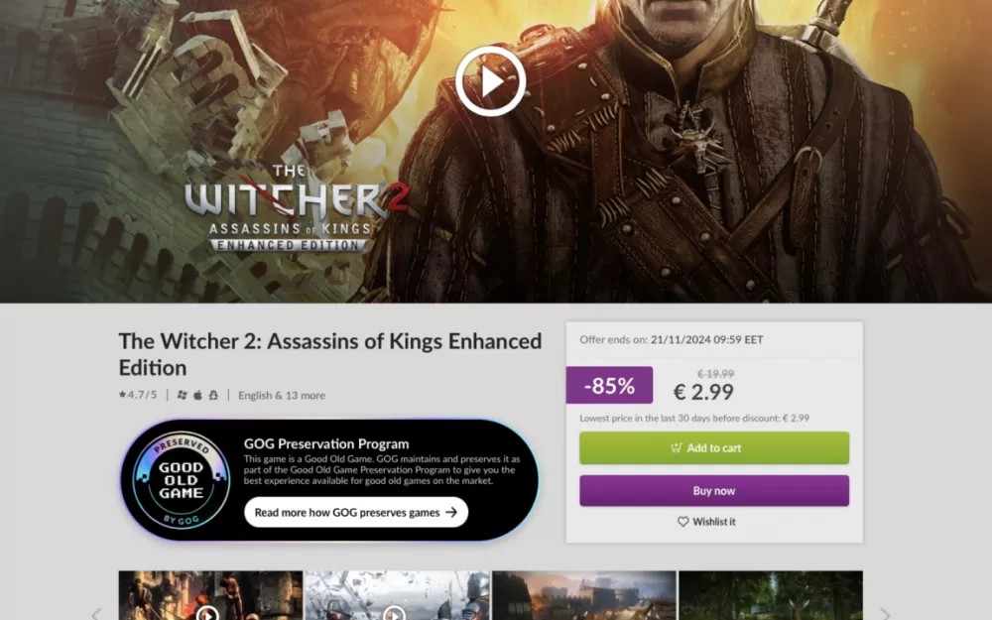Screen dimensions: 992x620
Task: Go to next screenshots with right arrow
Action: tap(885, 614)
